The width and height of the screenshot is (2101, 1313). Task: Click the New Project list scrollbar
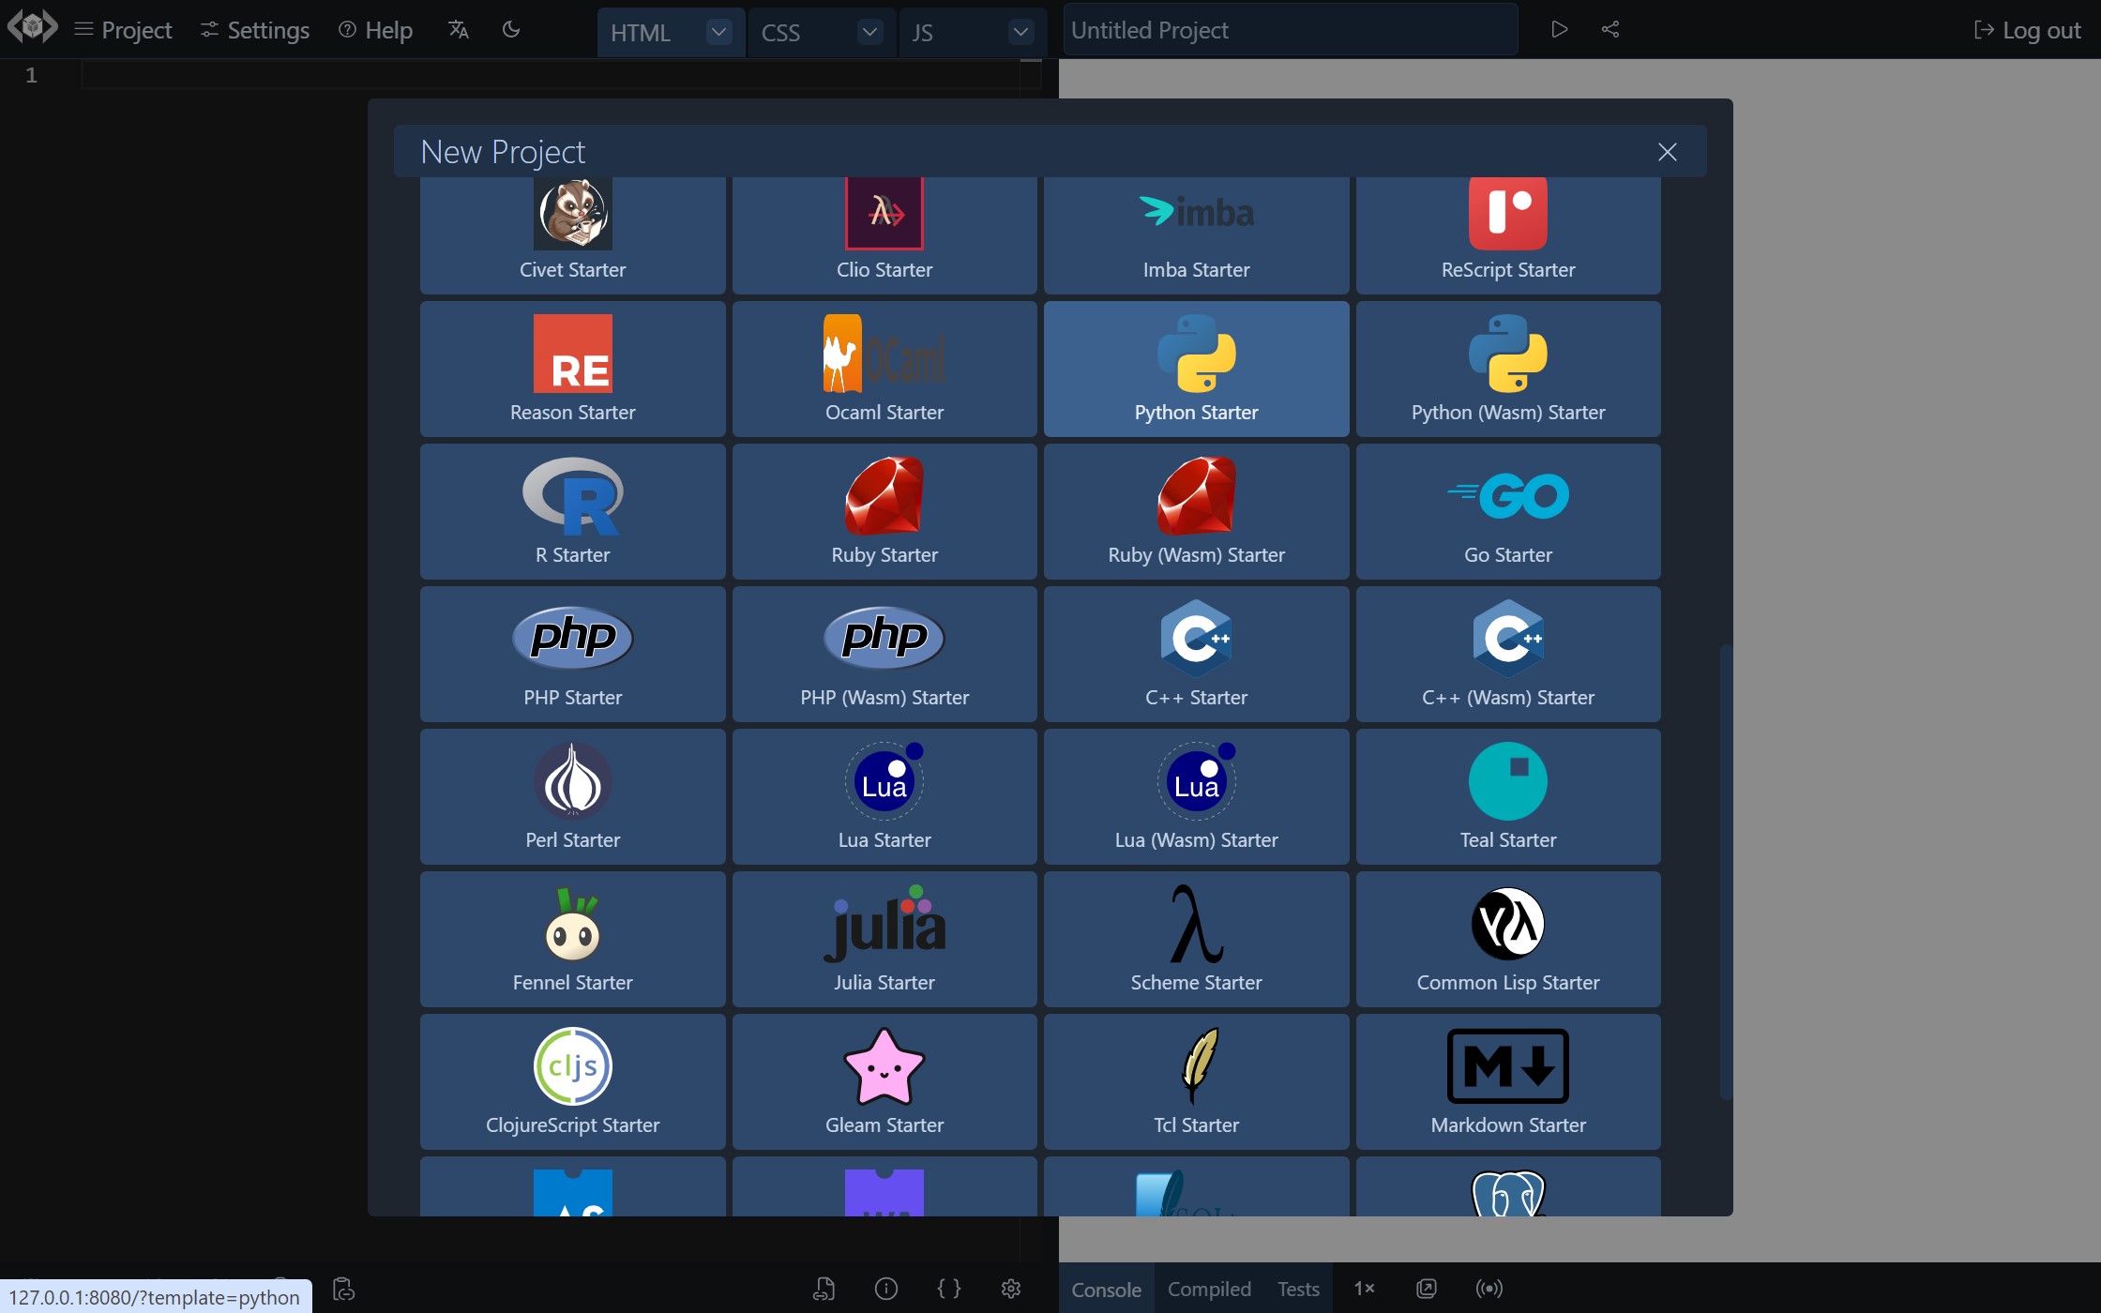point(1725,872)
